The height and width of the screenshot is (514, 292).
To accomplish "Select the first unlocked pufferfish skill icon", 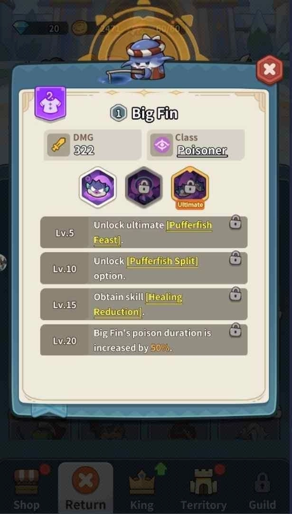I will (x=98, y=187).
